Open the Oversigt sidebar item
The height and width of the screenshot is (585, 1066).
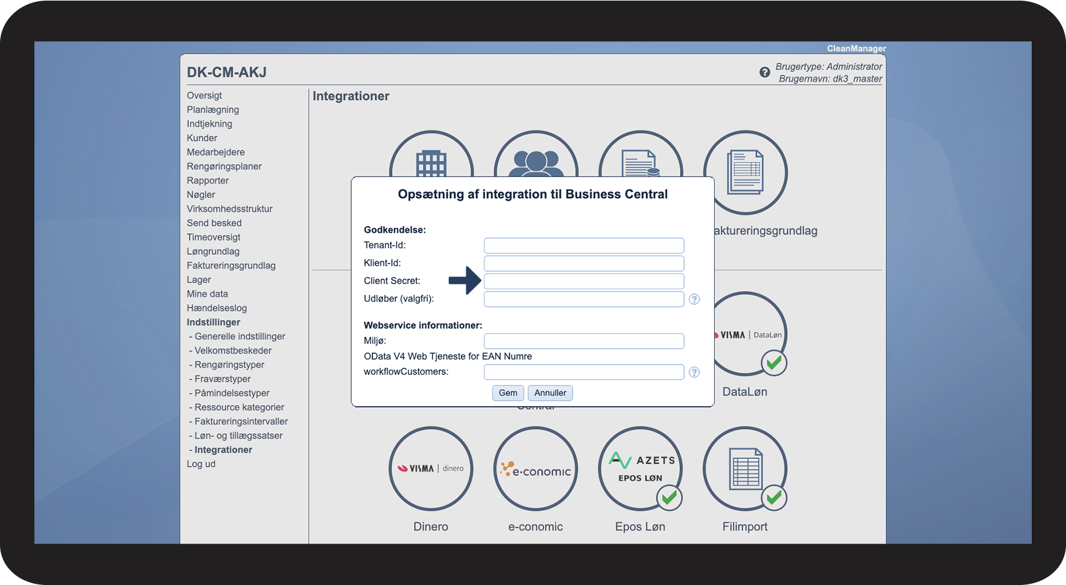point(205,95)
